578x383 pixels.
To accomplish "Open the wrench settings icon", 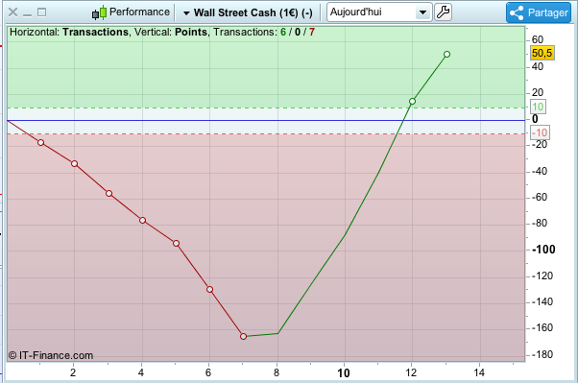I will (x=443, y=12).
